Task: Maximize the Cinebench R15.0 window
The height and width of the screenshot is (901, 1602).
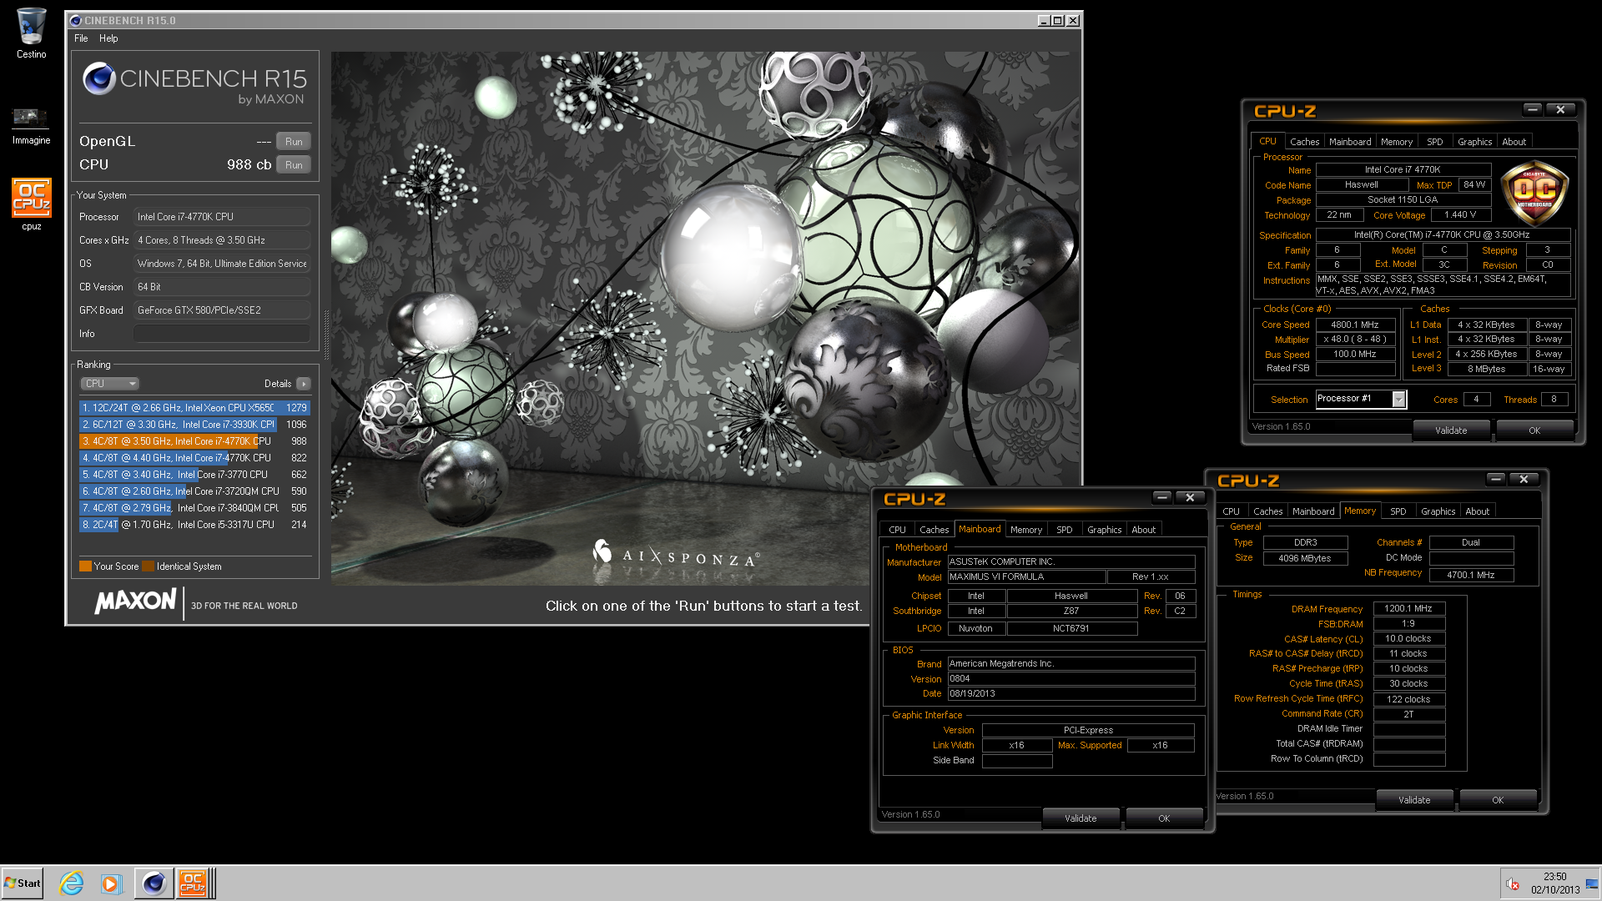Action: [x=1058, y=21]
